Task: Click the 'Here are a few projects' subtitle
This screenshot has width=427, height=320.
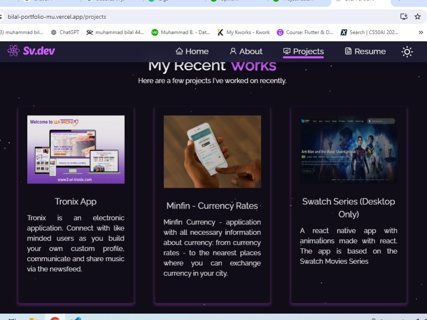Action: pos(212,81)
